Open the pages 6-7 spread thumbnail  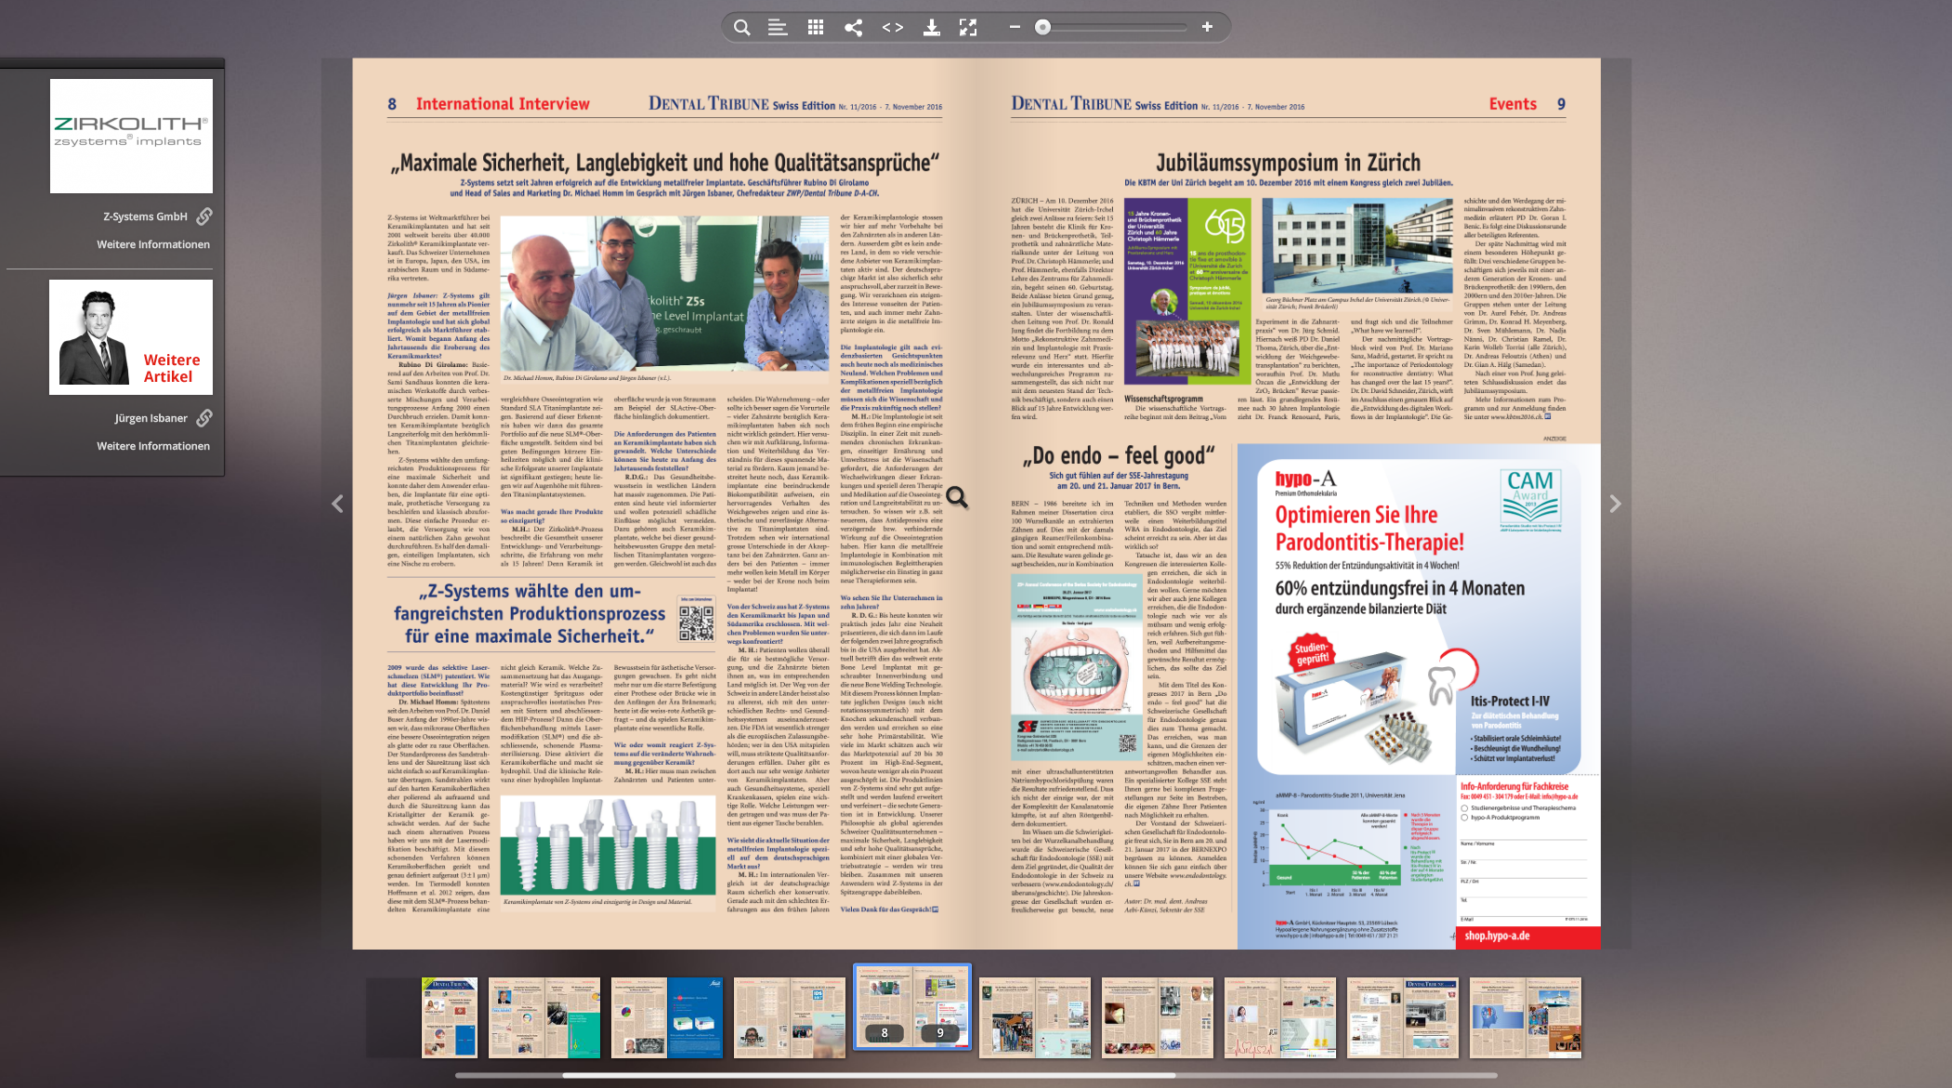click(x=790, y=1017)
